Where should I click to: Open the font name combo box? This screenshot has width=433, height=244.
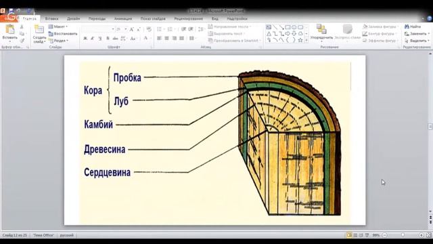coord(98,29)
